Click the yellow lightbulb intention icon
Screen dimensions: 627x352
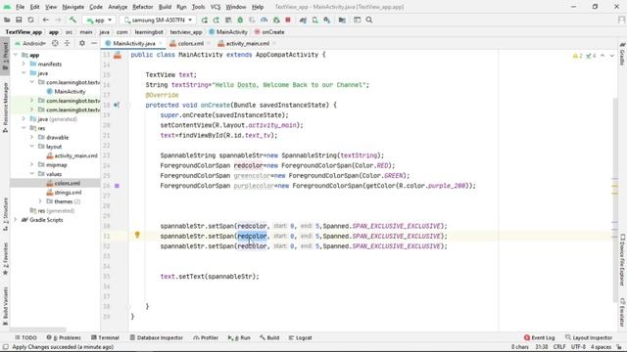coord(137,235)
